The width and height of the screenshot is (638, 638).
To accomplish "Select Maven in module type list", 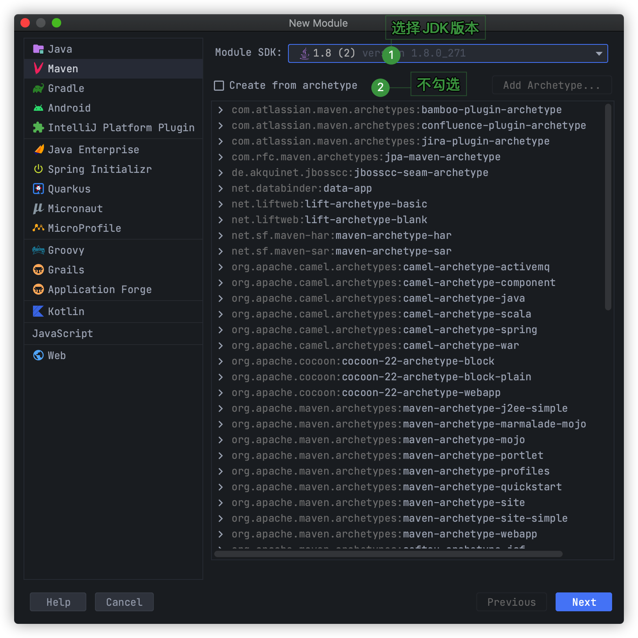I will (x=113, y=69).
